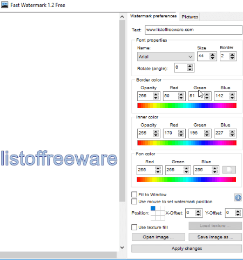Increase Border color Blue value
243x260 pixels.
pos(232,94)
